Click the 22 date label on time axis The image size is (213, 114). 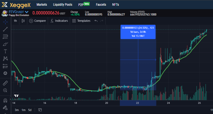point(137,103)
